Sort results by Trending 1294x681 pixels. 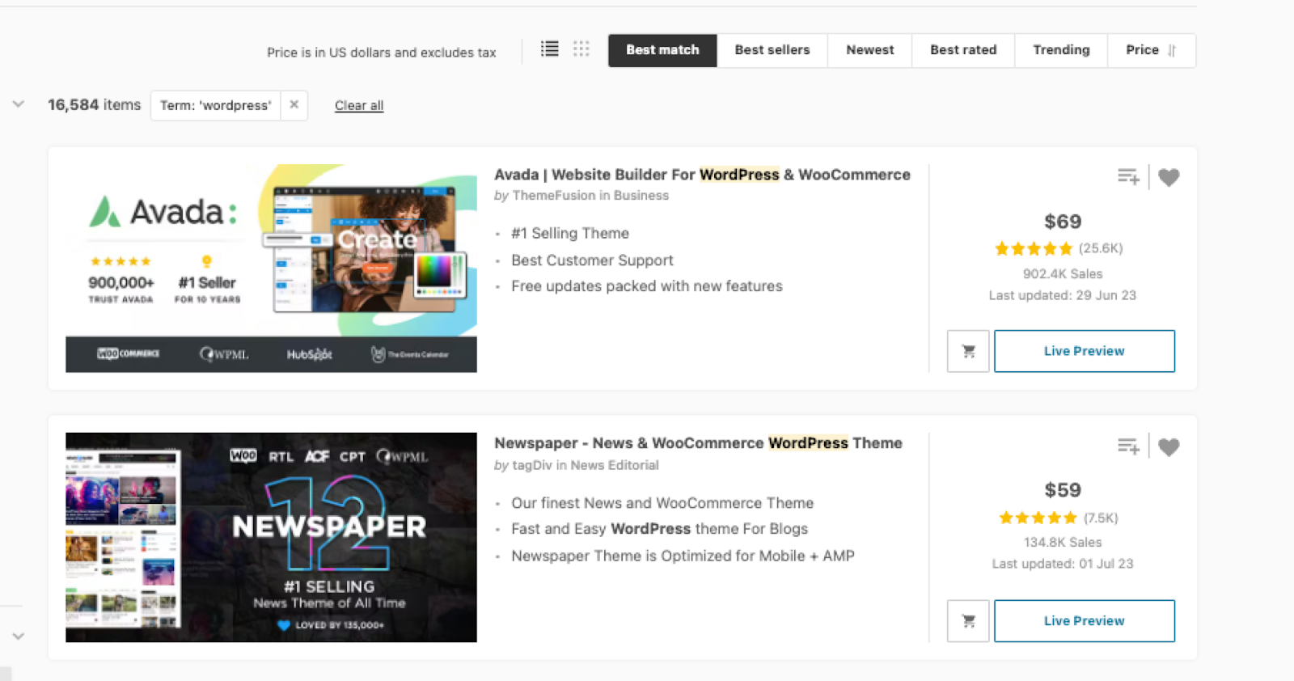click(x=1061, y=50)
